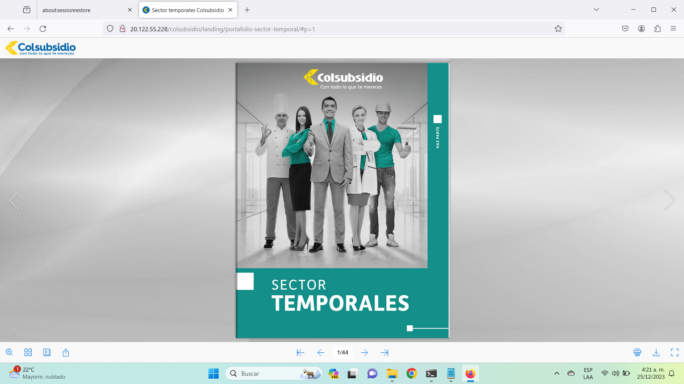Toggle fullscreen view of the flipbook
This screenshot has height=384, width=684.
(674, 352)
